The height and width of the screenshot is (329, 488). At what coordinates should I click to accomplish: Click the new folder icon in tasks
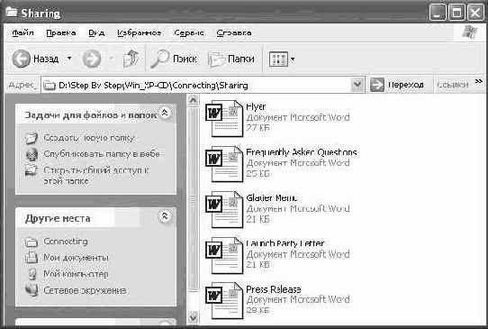[32, 138]
